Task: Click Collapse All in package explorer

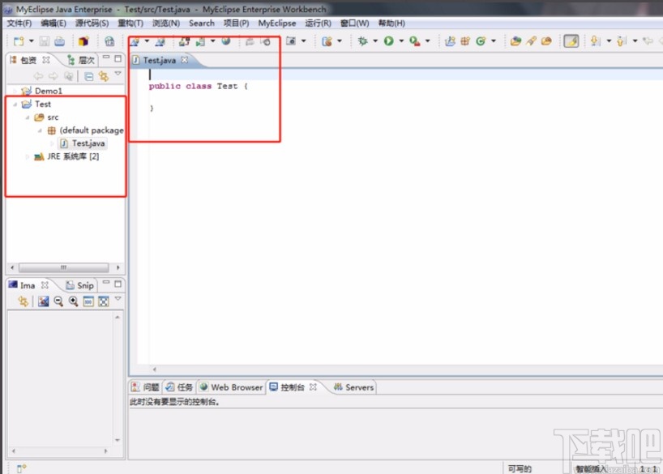Action: (x=89, y=76)
